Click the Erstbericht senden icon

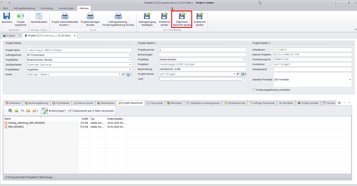(x=199, y=16)
